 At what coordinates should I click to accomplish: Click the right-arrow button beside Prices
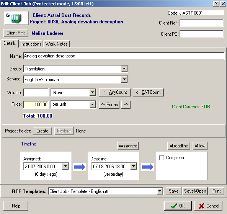click(126, 105)
